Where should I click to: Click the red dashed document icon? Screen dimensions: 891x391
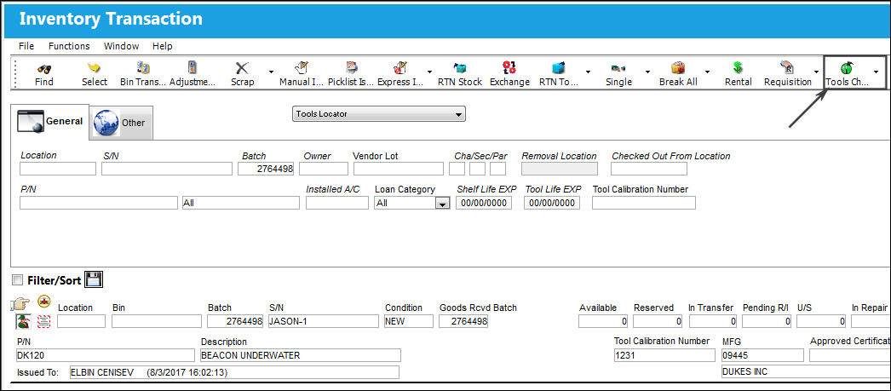[43, 322]
